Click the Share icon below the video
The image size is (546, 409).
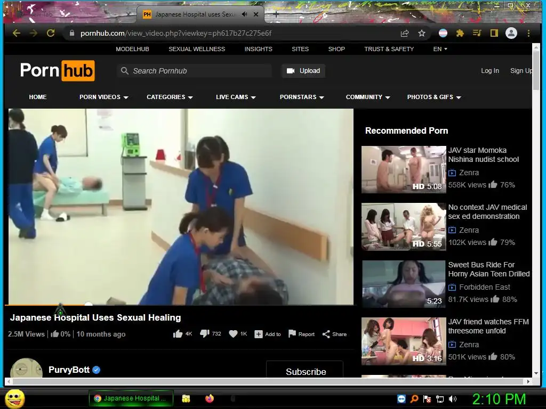click(326, 334)
